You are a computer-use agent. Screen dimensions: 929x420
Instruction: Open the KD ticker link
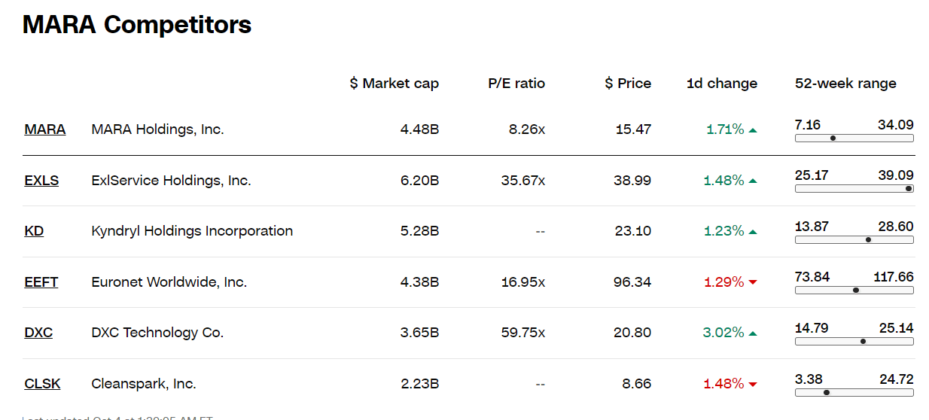(34, 231)
